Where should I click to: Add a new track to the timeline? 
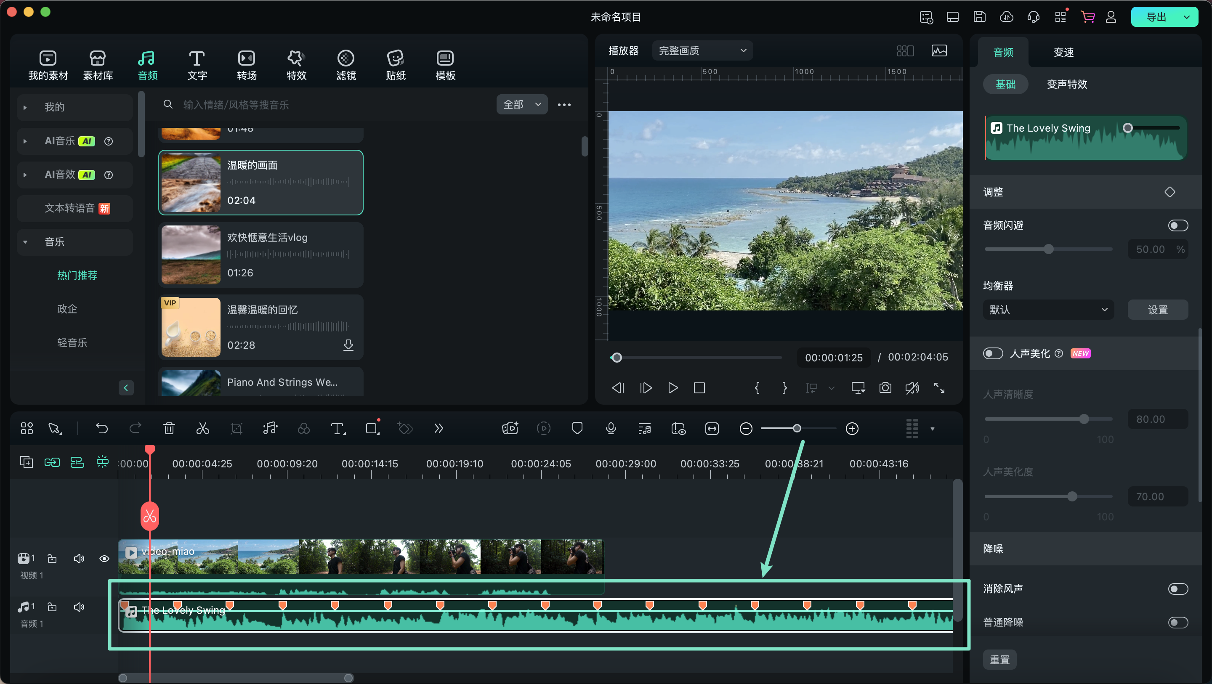(27, 462)
